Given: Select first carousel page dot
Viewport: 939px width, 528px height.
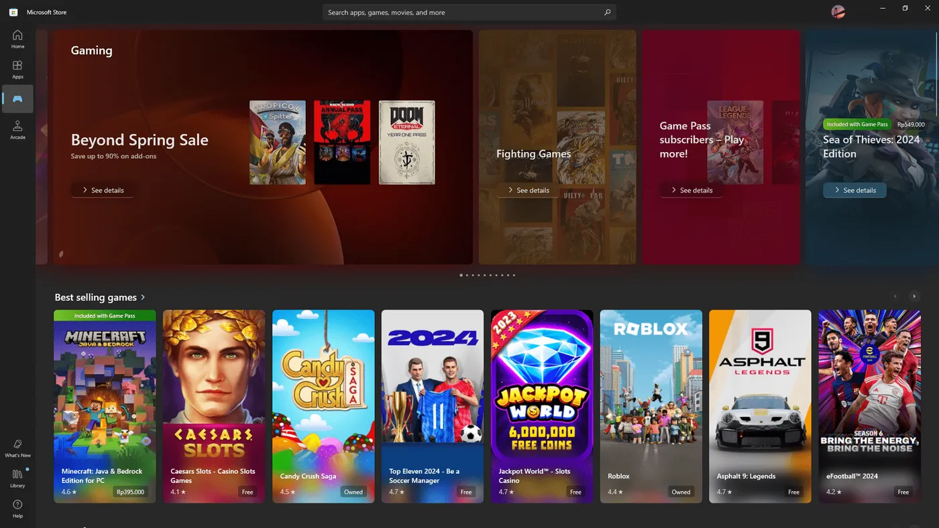Looking at the screenshot, I should (461, 275).
